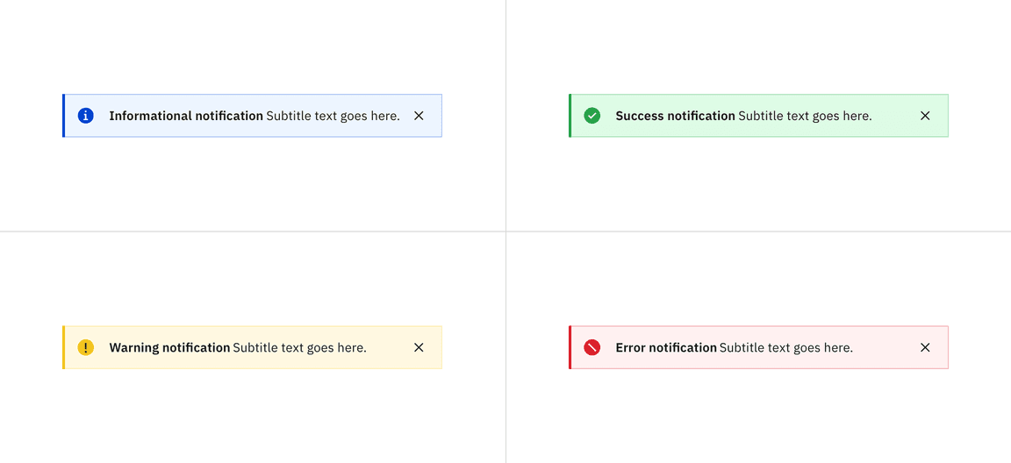Click the "Success notification" bold title
The height and width of the screenshot is (463, 1011).
(x=675, y=116)
